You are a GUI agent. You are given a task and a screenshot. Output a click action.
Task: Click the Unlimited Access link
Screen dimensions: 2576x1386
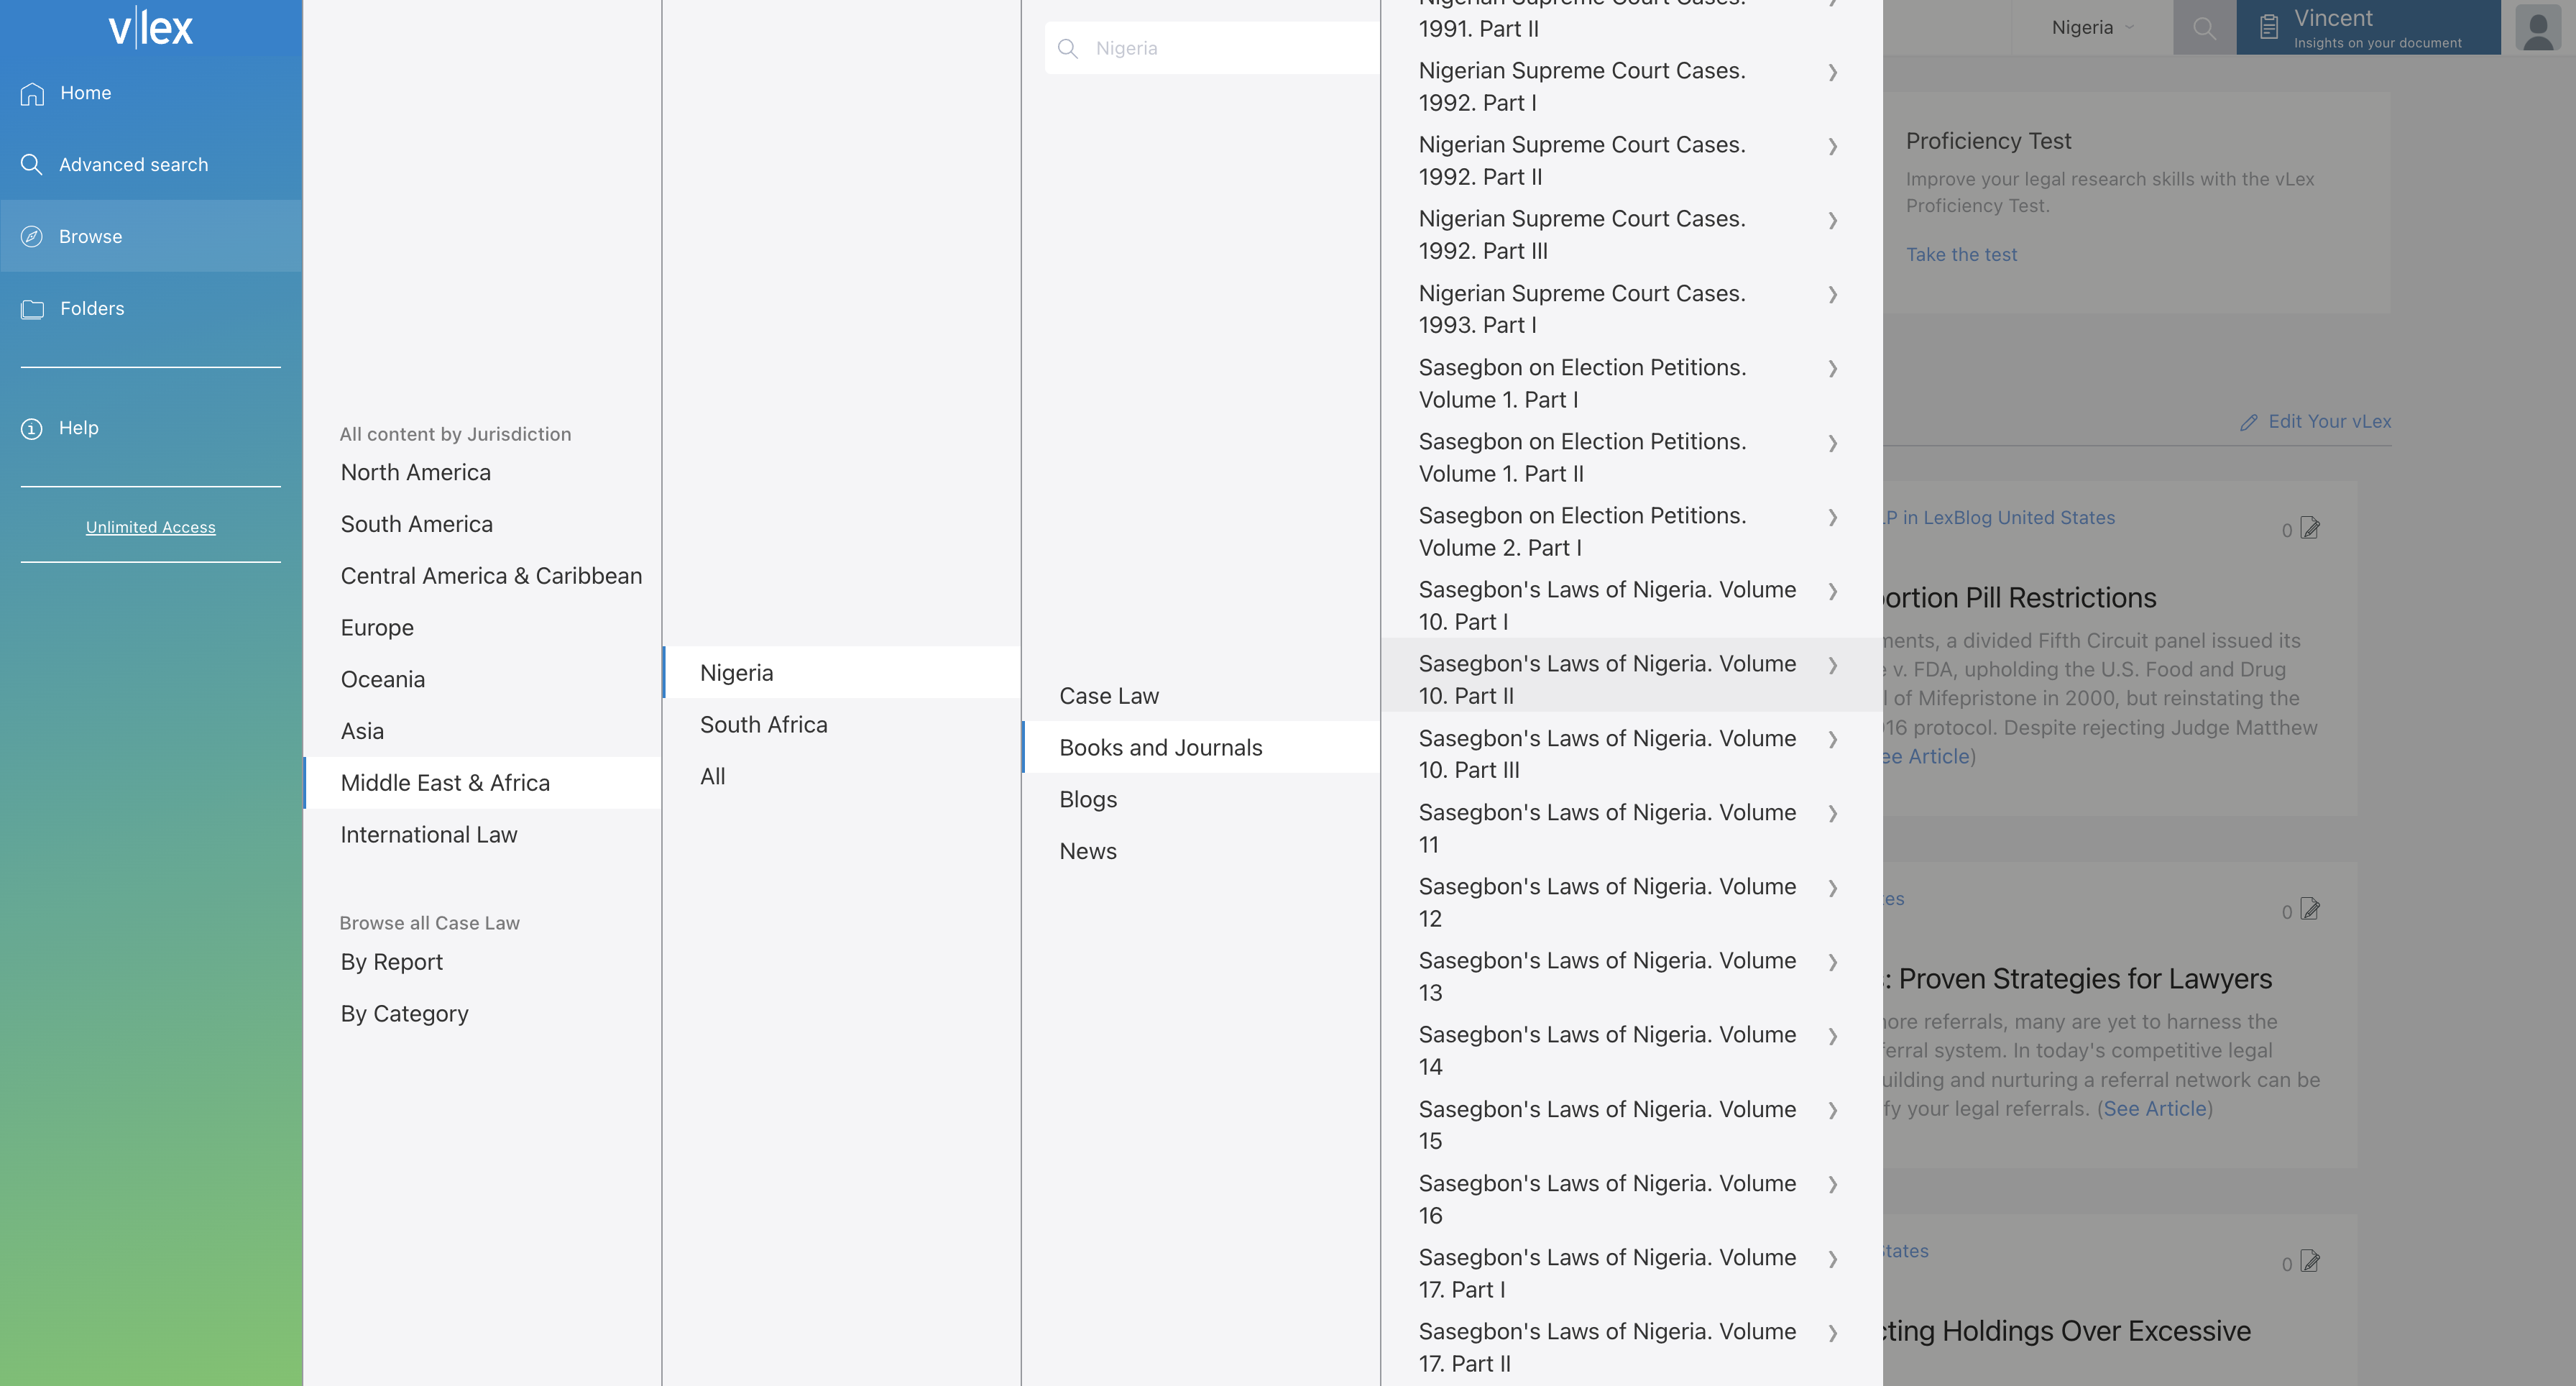coord(151,527)
